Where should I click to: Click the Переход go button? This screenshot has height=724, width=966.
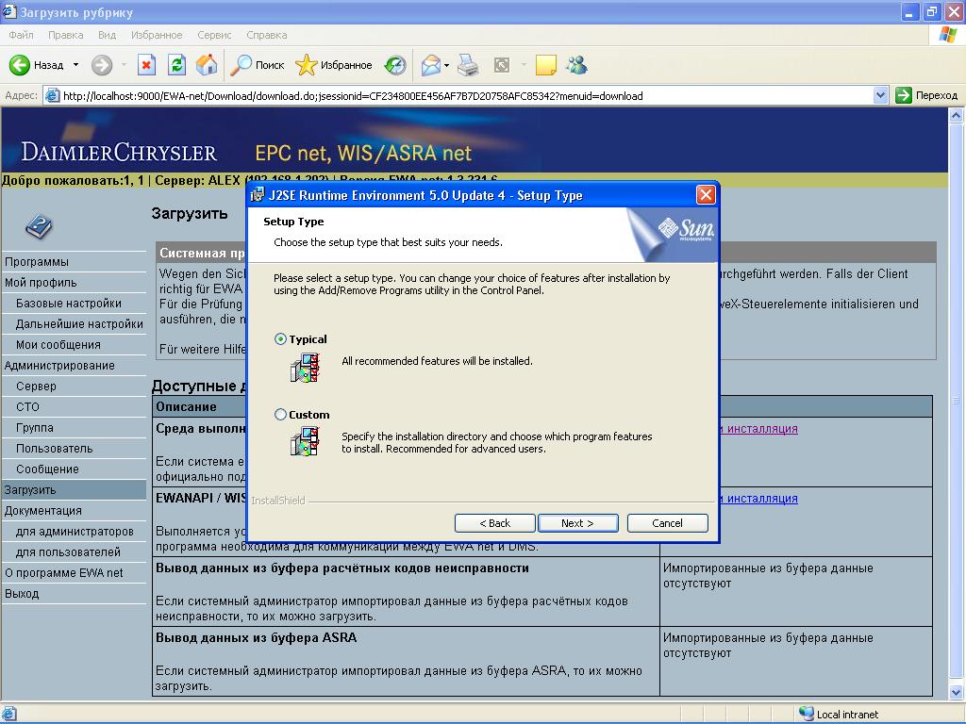(x=926, y=95)
